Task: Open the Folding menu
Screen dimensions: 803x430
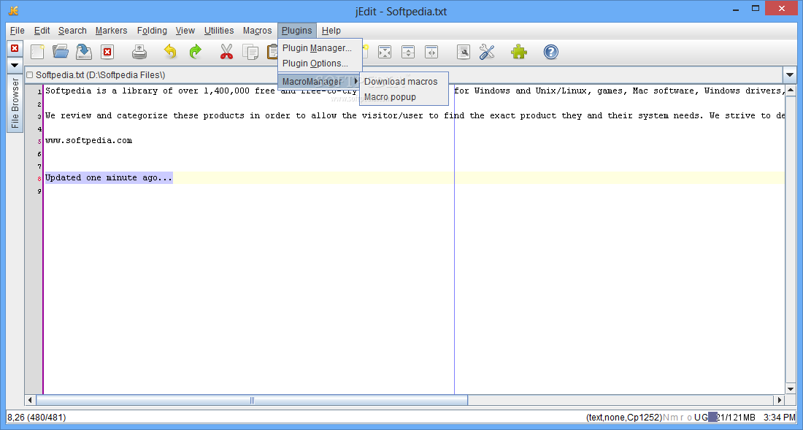Action: pos(152,30)
